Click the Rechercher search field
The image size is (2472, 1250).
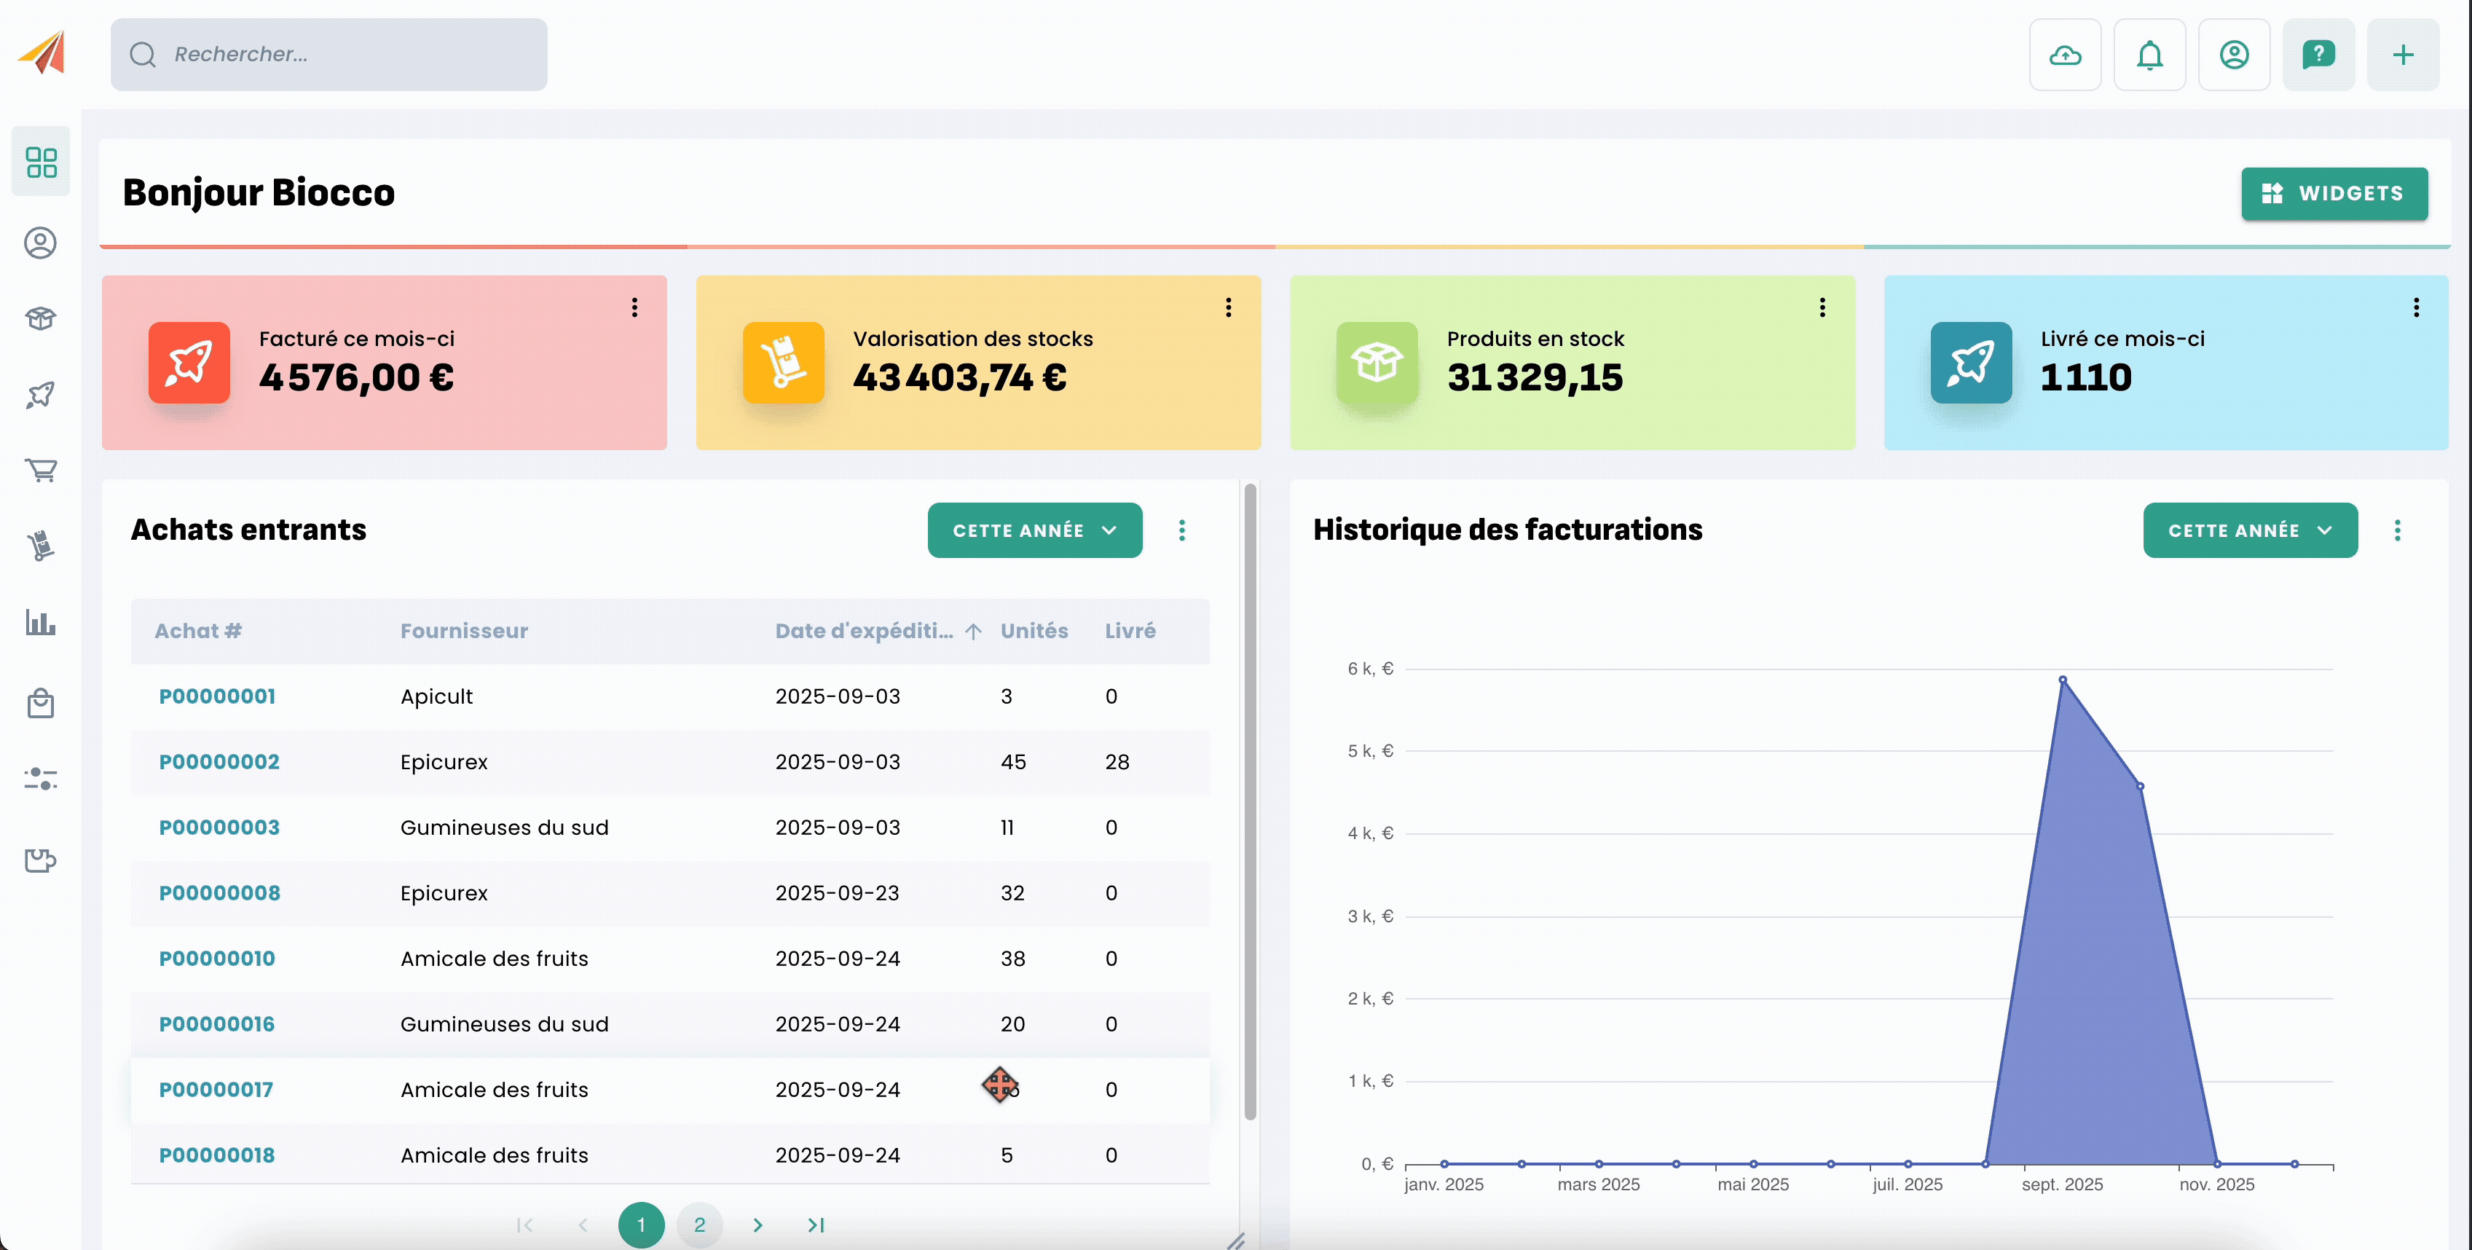tap(329, 55)
